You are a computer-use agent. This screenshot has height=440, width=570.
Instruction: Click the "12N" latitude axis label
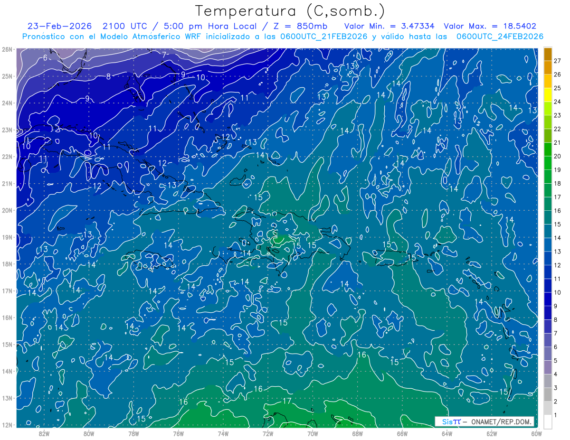[7, 425]
